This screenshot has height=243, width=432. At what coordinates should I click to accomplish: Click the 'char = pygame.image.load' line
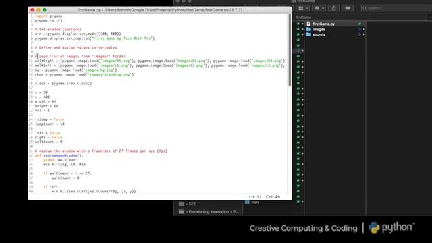pyautogui.click(x=84, y=74)
